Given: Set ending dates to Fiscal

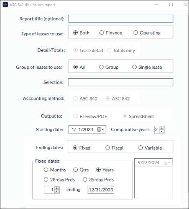Looking at the screenshot, I should click(x=114, y=148).
